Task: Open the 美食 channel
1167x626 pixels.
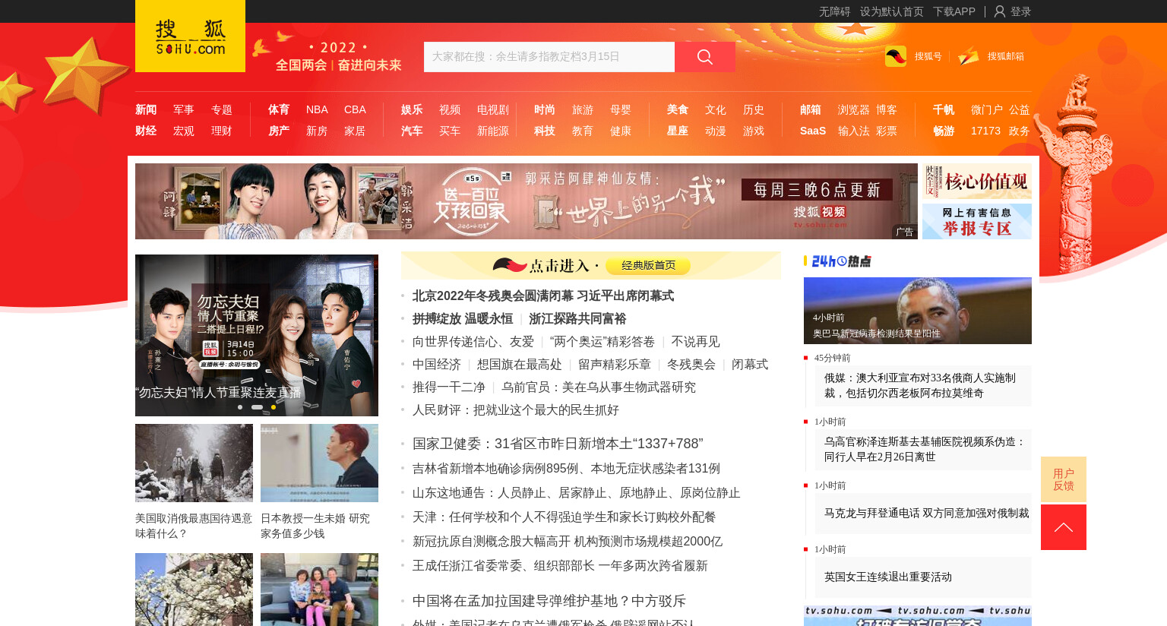Action: (x=678, y=109)
